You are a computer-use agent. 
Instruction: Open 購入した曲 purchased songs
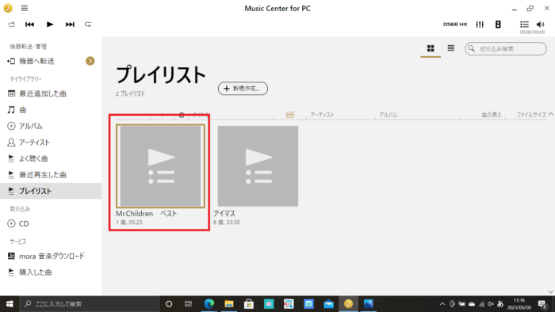(x=36, y=272)
